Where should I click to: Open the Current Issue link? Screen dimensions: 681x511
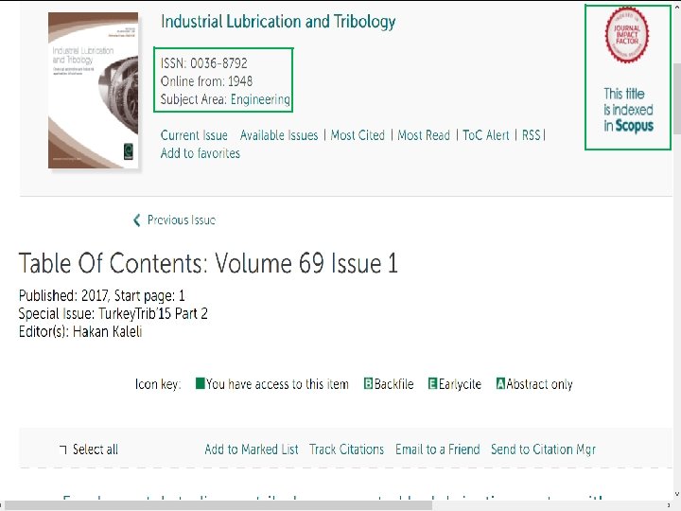(x=194, y=135)
